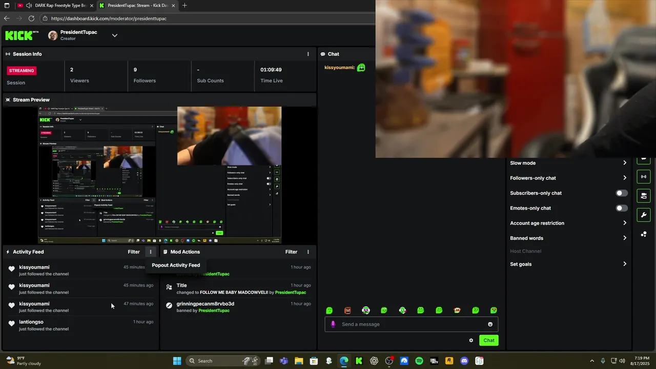Viewport: 656px width, 369px height.
Task: Click the browser address bar URL
Action: pos(109,18)
